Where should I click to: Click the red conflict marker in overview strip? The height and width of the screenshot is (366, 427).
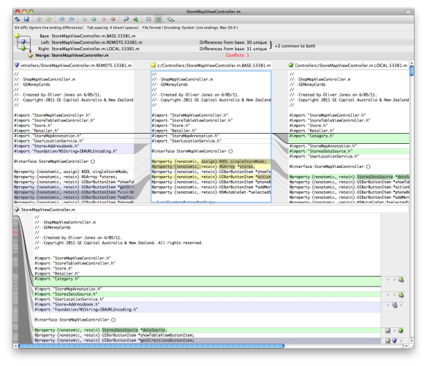point(15,232)
